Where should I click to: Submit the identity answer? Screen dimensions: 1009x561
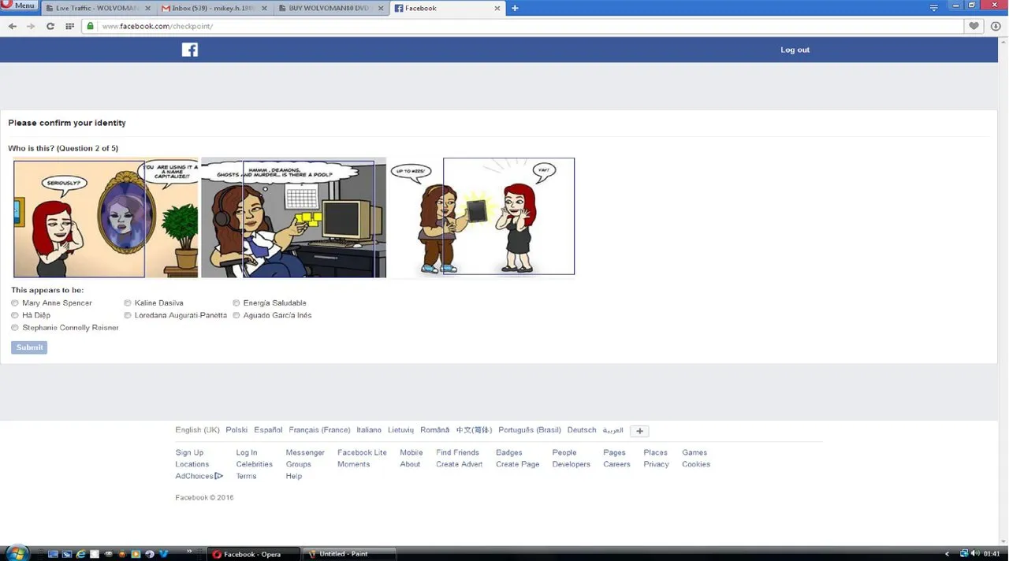(29, 347)
